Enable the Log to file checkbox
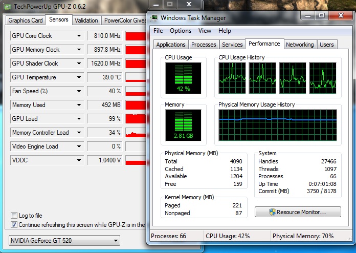 [14, 215]
